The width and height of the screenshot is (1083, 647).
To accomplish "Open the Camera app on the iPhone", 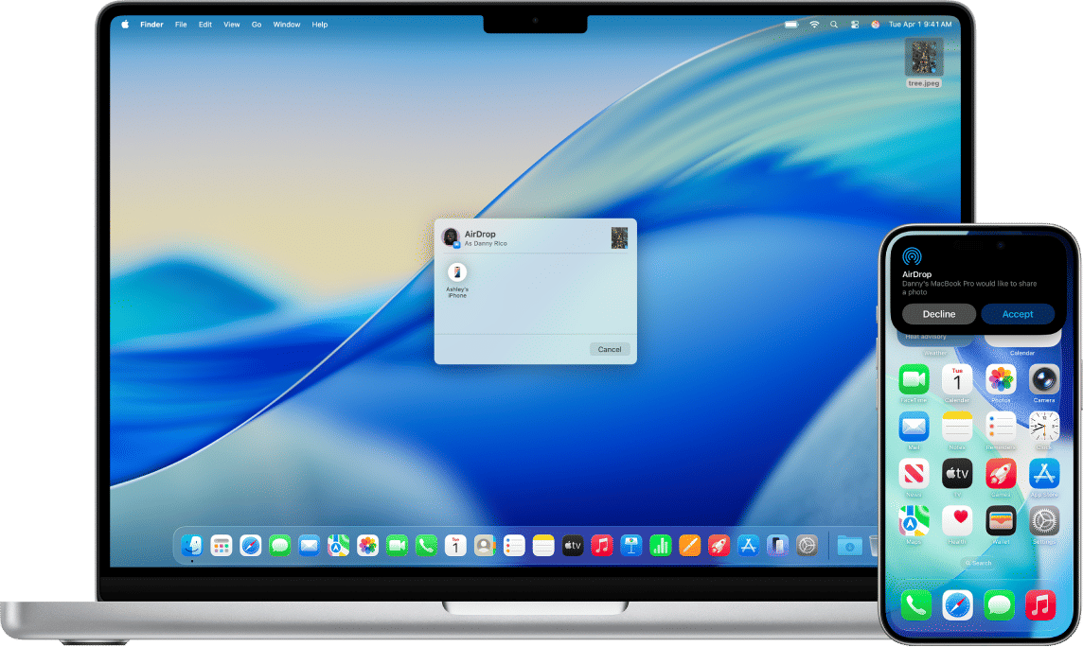I will pyautogui.click(x=1042, y=381).
